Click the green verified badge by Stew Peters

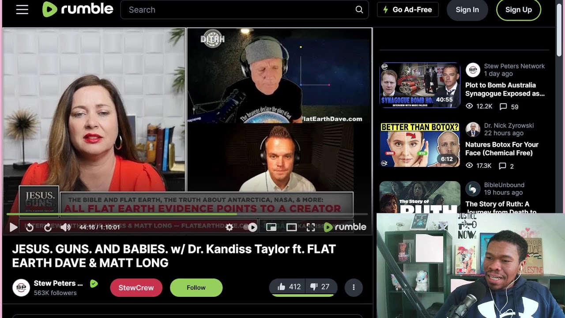pyautogui.click(x=94, y=284)
